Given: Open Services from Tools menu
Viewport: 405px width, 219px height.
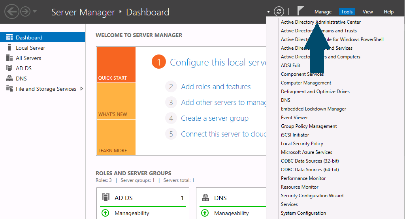Looking at the screenshot, I should [289, 204].
